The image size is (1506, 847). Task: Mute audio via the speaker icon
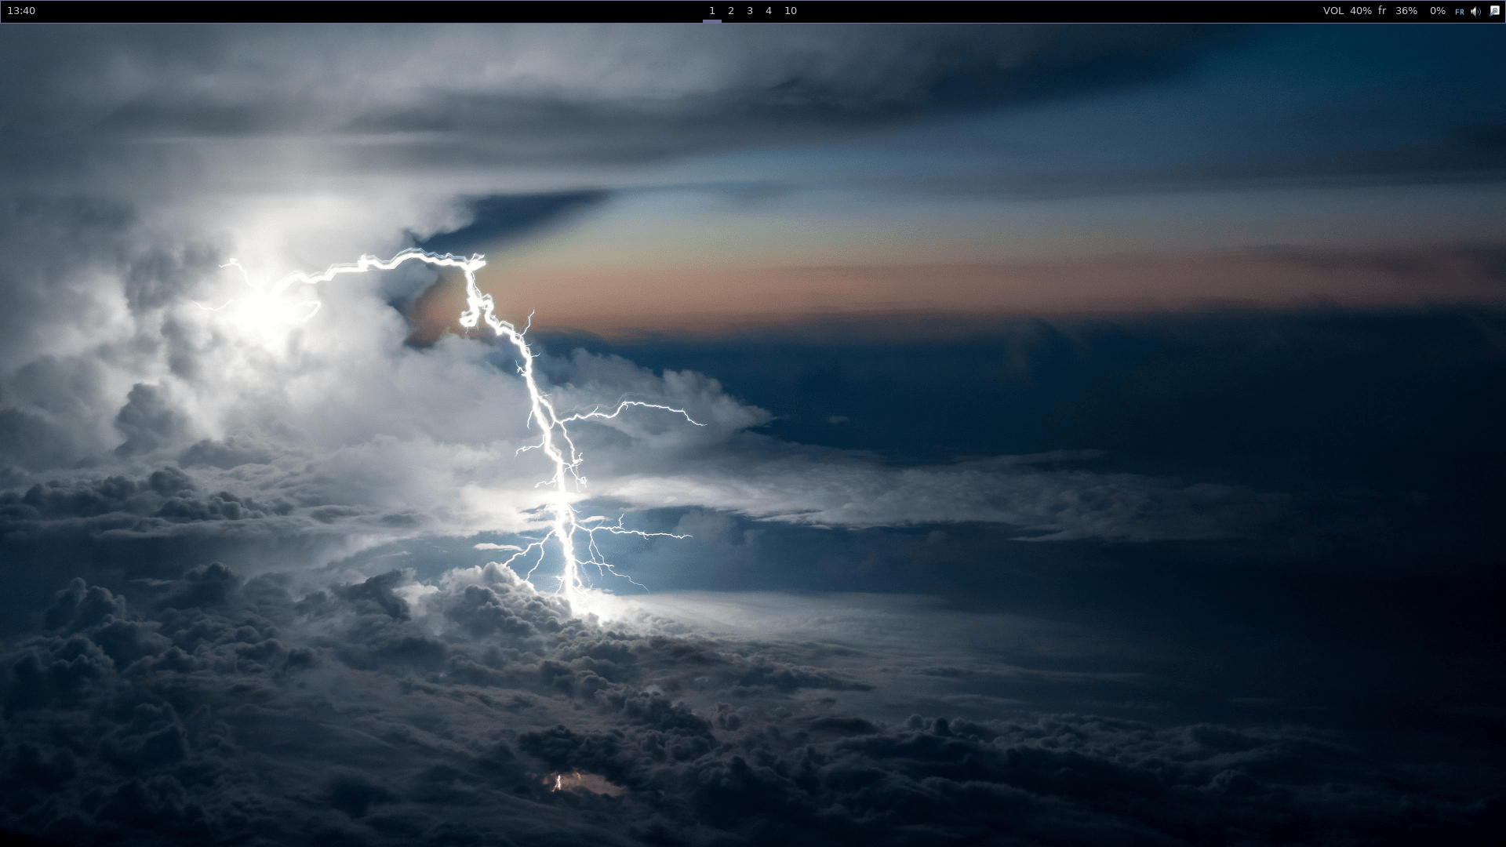1475,11
